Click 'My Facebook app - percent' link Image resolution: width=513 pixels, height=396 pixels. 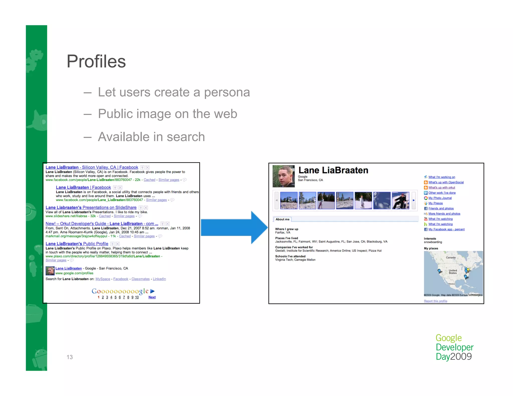[x=446, y=229]
